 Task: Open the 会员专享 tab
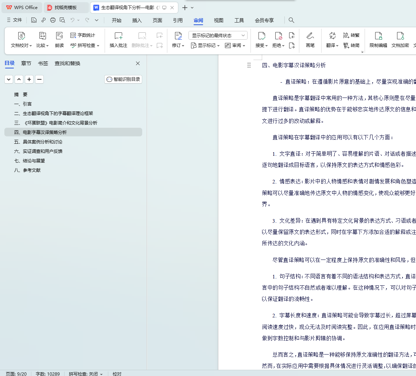click(x=264, y=20)
